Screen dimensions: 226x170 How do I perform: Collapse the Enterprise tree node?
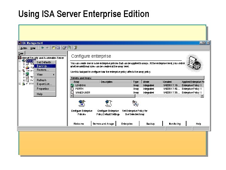click(x=20, y=61)
